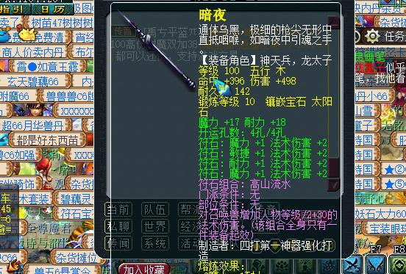Open the 都是好东西苗 stall sign
This screenshot has height=274, width=406.
[x=47, y=140]
